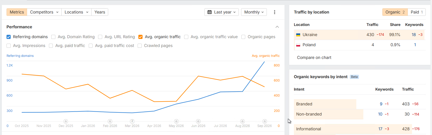This screenshot has height=135, width=432.
Task: Open the Monthly interval dropdown
Action: click(254, 12)
